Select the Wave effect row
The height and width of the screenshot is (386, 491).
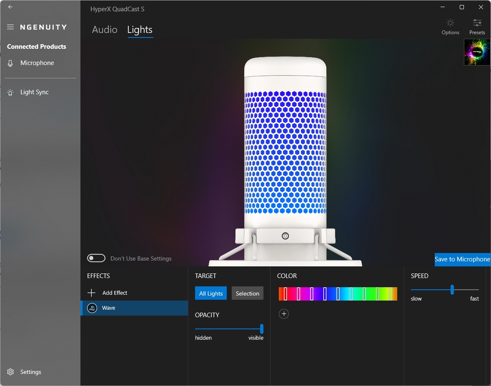[134, 308]
